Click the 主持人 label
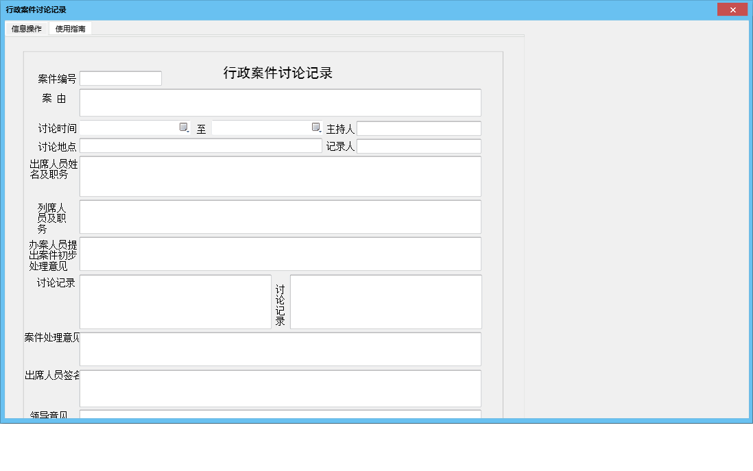Viewport: 753px width, 471px height. point(340,129)
